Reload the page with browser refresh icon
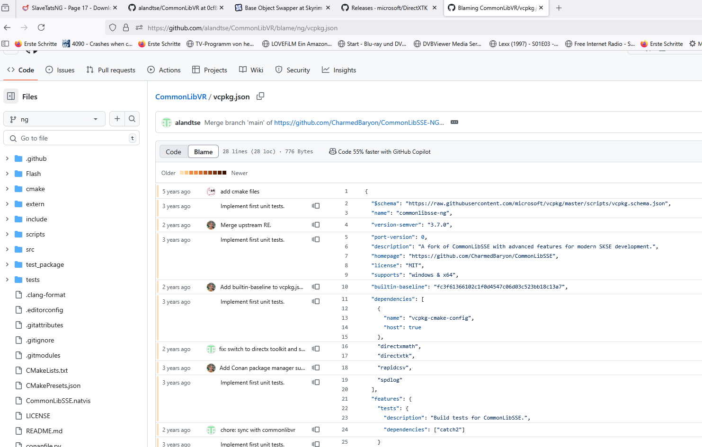The image size is (702, 447). point(41,28)
